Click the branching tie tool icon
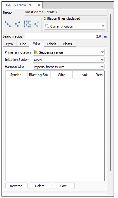 point(17,24)
